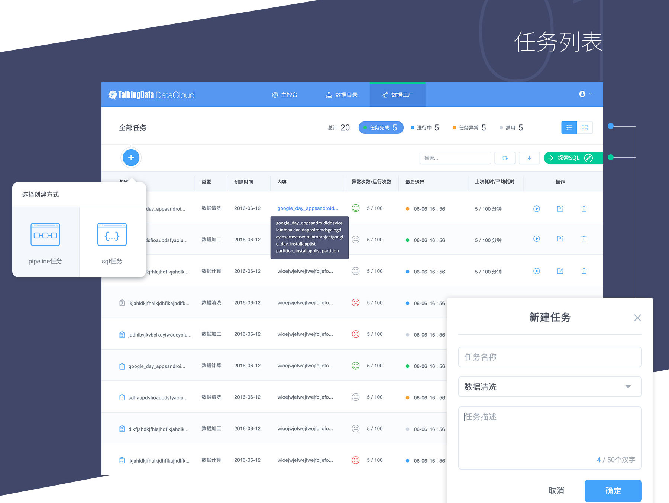The height and width of the screenshot is (503, 669).
Task: Click the green smiley in sixth row
Action: click(x=356, y=366)
